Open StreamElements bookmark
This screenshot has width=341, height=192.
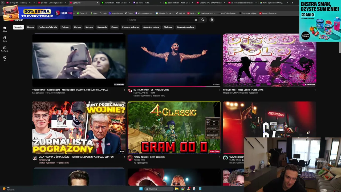tap(116, 13)
